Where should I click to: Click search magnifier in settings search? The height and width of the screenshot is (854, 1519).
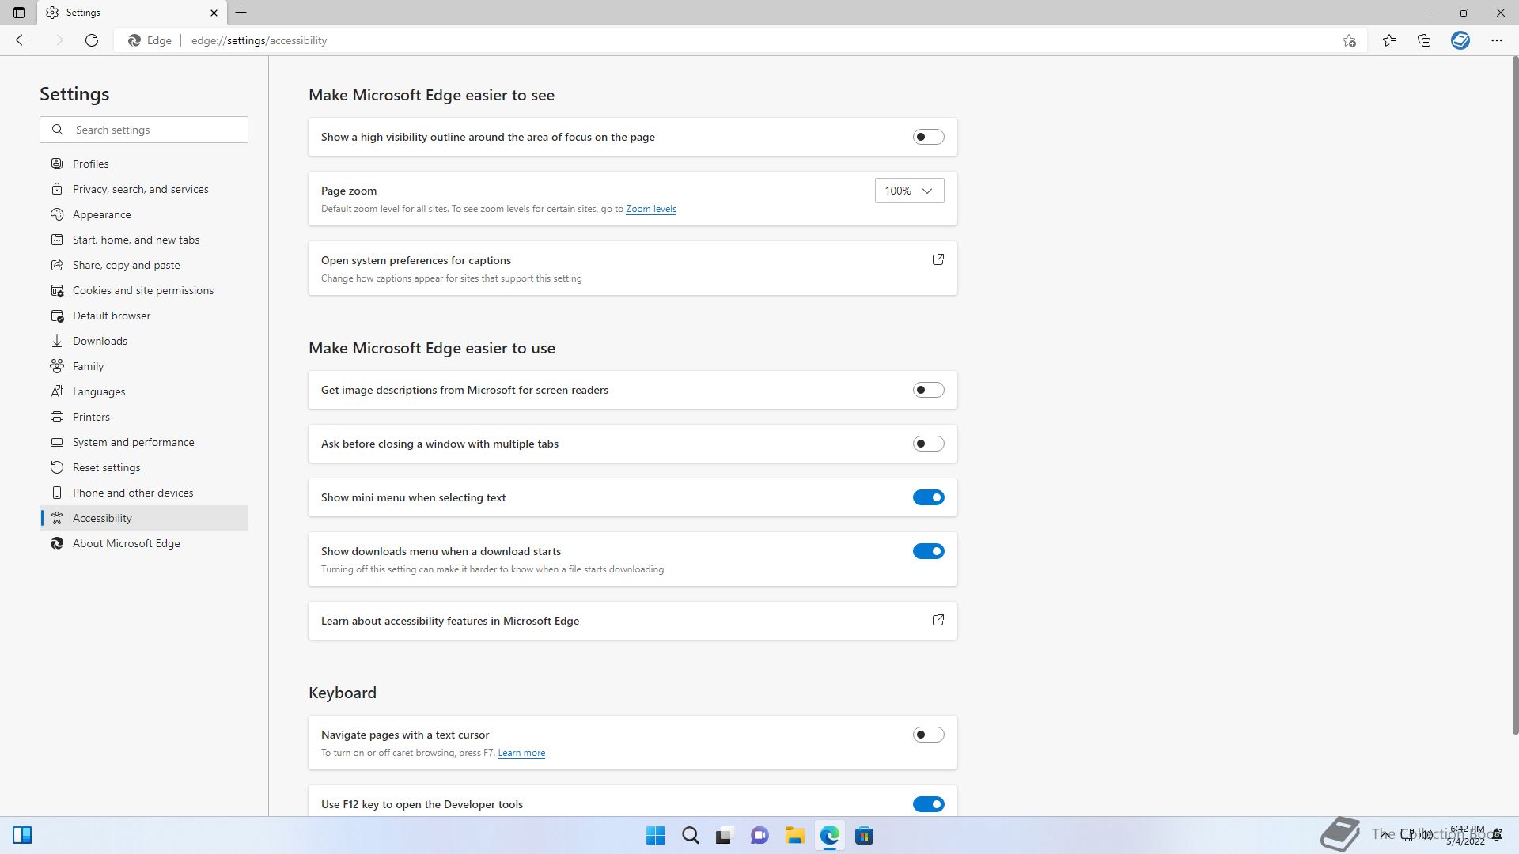[58, 130]
